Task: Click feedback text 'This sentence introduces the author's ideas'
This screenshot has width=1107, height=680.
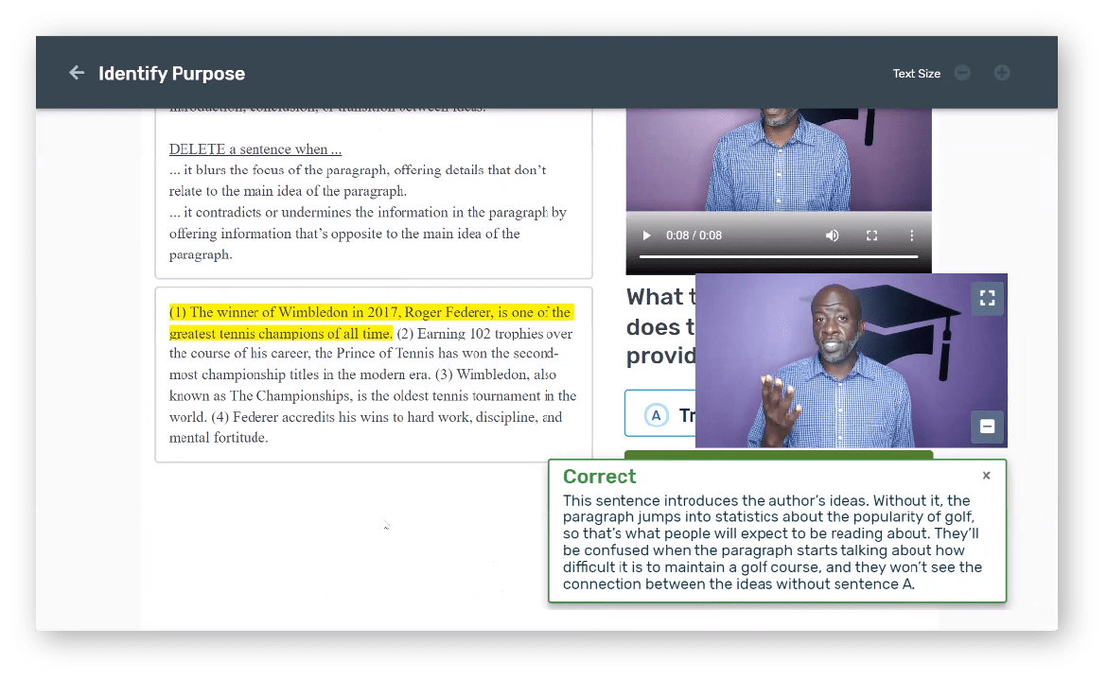Action: coord(714,501)
